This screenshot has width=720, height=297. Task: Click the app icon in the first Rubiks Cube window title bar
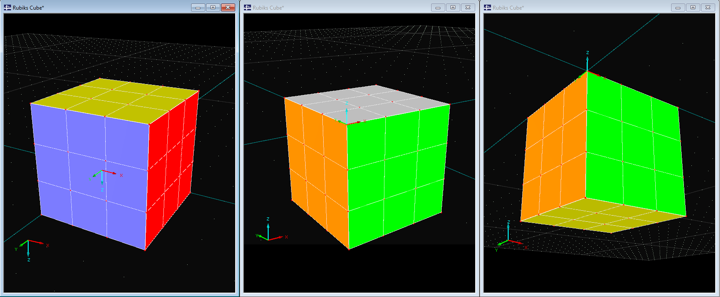(7, 7)
